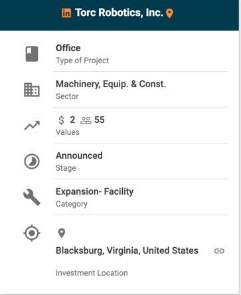
Task: Click Blacksburg, Virginia, United States text
Action: pyautogui.click(x=127, y=250)
